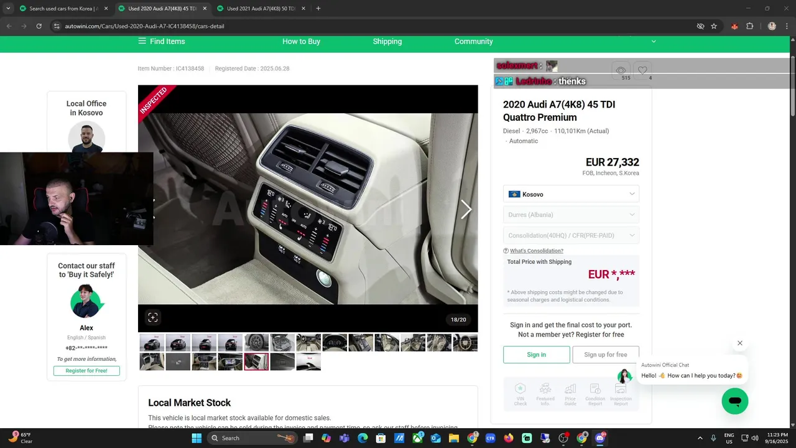Select first exterior car thumbnail
The image size is (796, 448).
(152, 342)
